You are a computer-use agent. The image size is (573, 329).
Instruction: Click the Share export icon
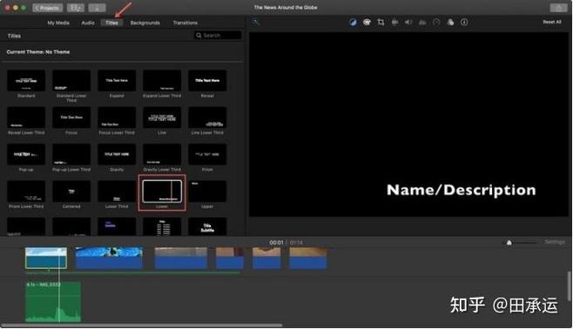(x=558, y=8)
